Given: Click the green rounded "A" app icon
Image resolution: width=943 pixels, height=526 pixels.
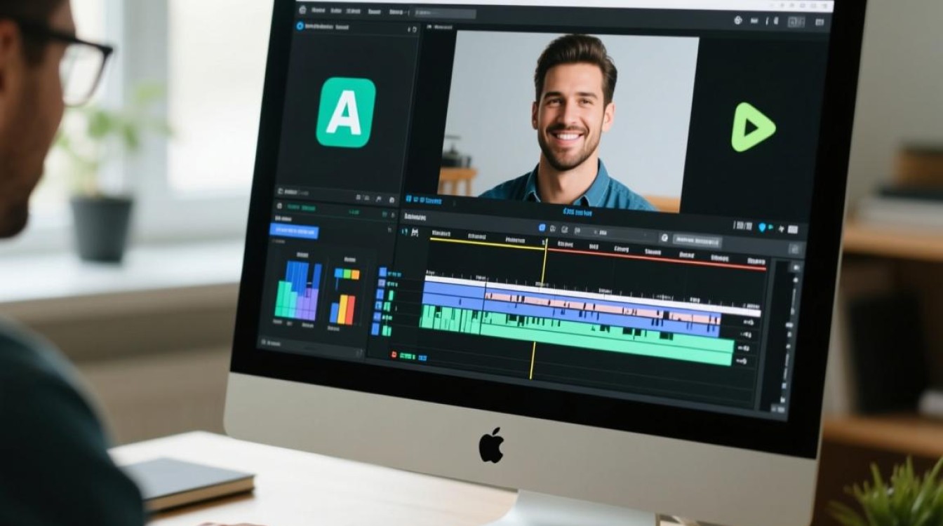Looking at the screenshot, I should (x=345, y=112).
